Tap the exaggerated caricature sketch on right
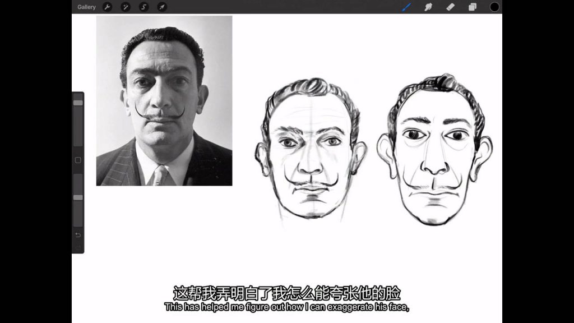 [x=435, y=149]
